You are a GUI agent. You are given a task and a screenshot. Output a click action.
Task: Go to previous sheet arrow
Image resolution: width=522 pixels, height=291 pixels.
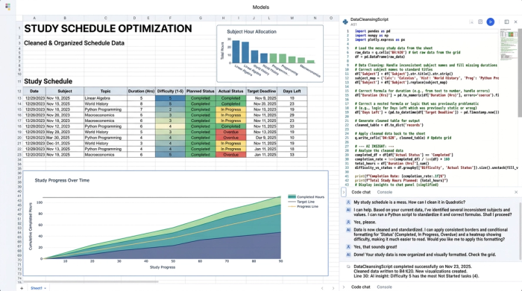pyautogui.click(x=322, y=288)
